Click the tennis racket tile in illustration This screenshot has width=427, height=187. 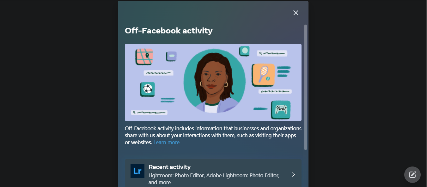click(x=263, y=75)
